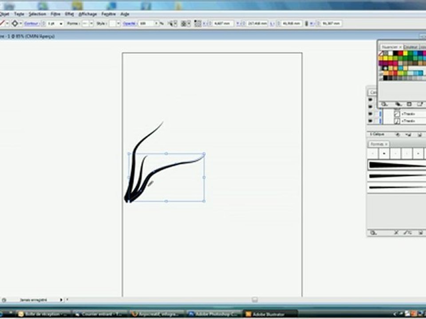
Task: Click the align options icon in control bar
Action: pos(184,23)
